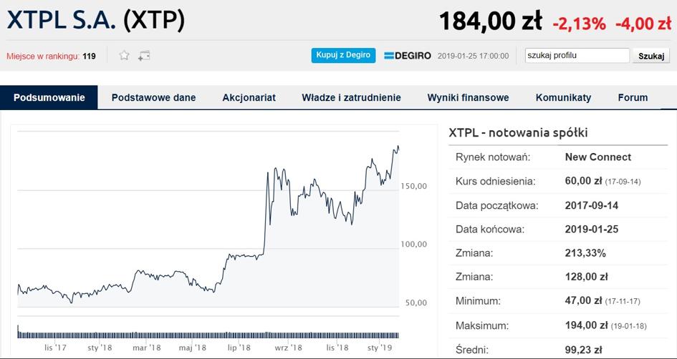Click the volume bars below the chart
677x359 pixels.
208,334
